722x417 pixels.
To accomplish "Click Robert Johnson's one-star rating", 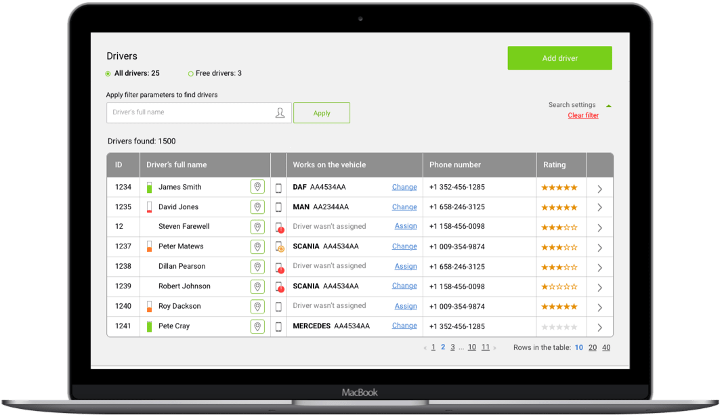I will (559, 287).
